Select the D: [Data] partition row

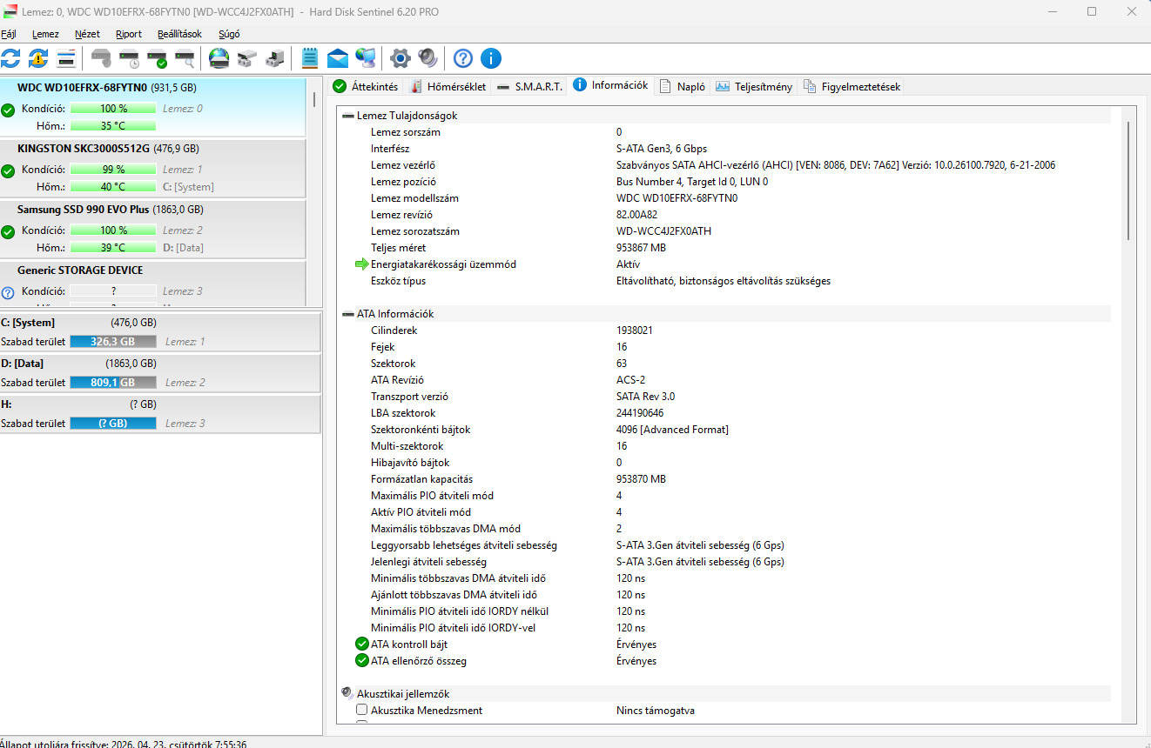tap(160, 373)
